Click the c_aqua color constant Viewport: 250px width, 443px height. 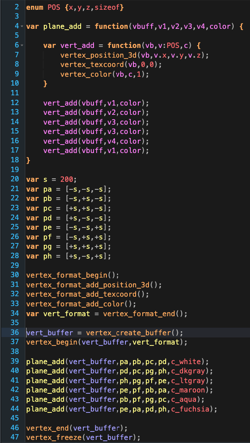tap(184, 400)
